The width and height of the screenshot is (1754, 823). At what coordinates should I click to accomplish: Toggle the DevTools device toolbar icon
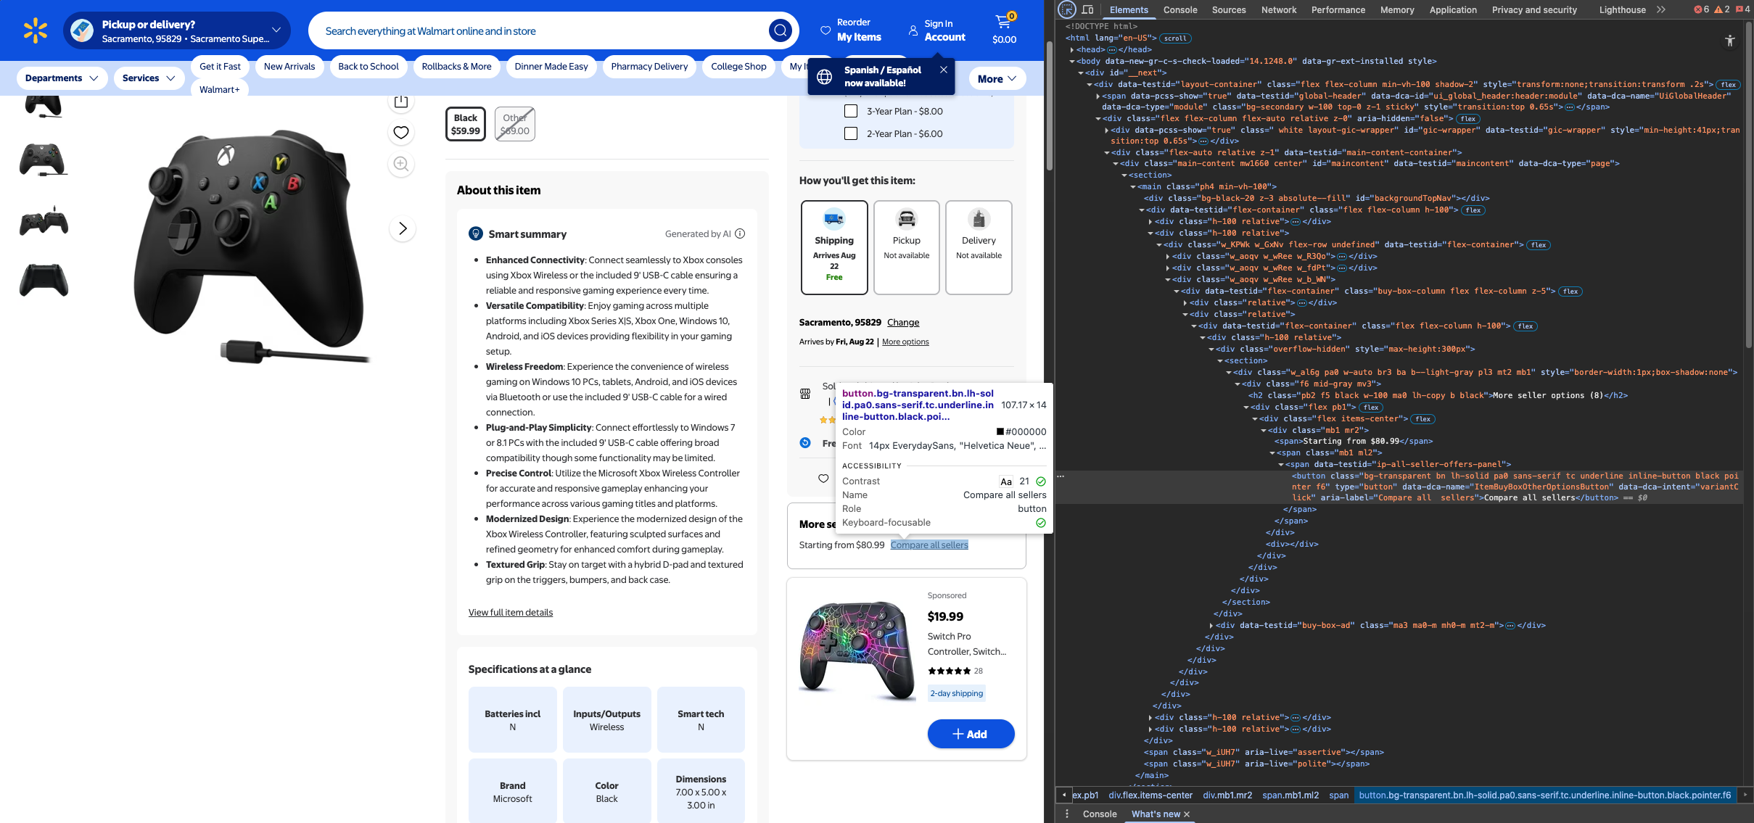pos(1087,9)
